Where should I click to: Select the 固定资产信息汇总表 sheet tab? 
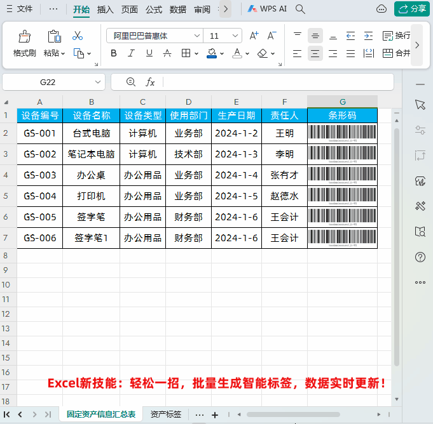point(101,414)
